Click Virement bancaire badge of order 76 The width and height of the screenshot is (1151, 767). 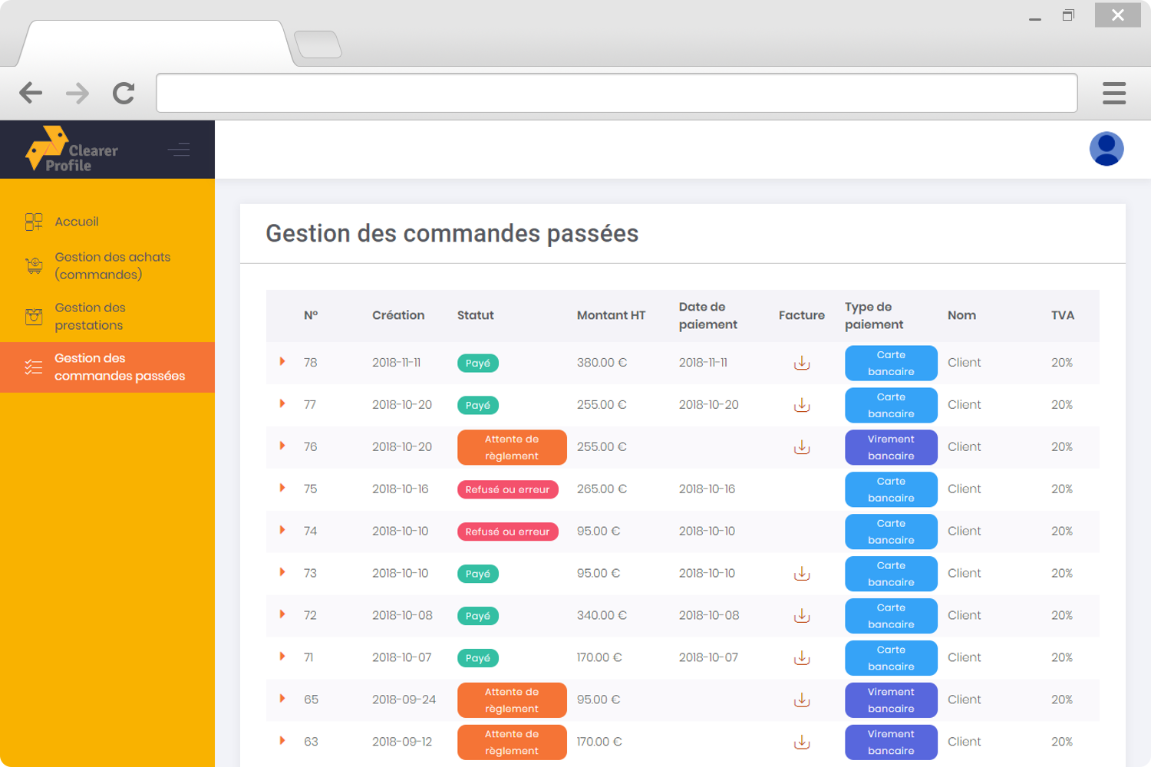coord(891,447)
